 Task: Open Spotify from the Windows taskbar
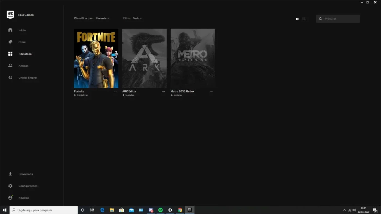[161, 210]
